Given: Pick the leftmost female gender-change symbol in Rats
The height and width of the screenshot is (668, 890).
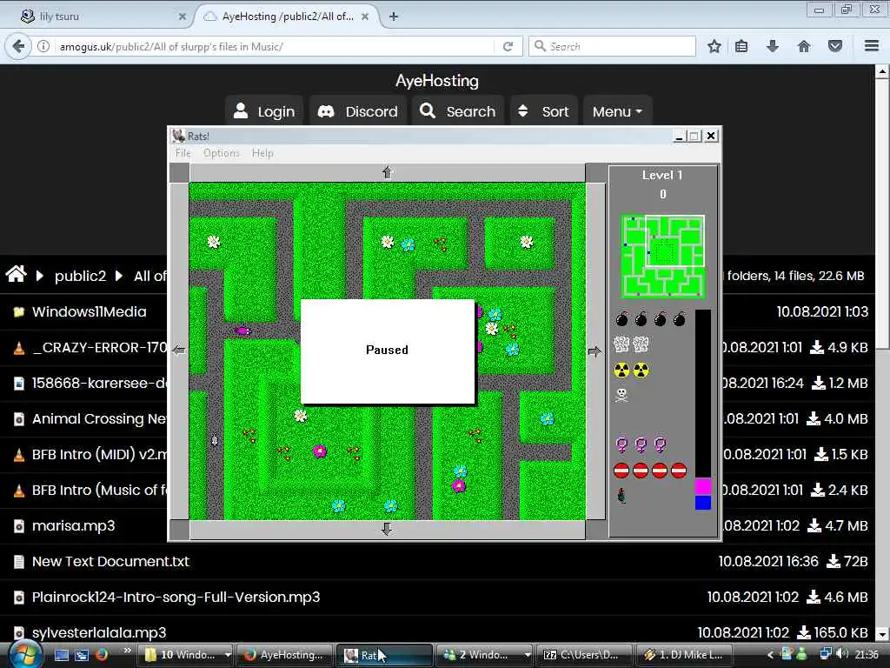Looking at the screenshot, I should pyautogui.click(x=622, y=444).
